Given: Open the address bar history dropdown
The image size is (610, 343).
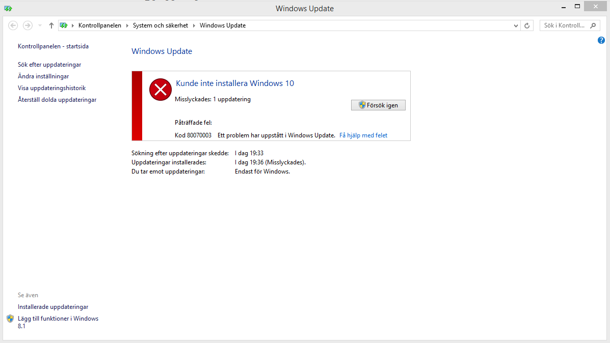Looking at the screenshot, I should (516, 25).
